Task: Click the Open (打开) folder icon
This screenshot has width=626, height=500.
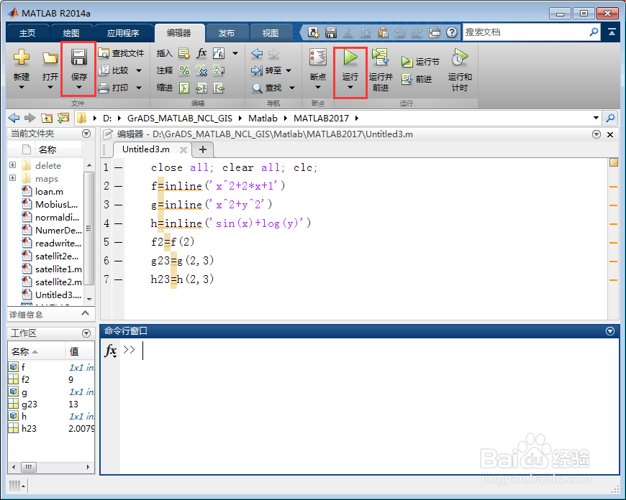Action: click(50, 58)
